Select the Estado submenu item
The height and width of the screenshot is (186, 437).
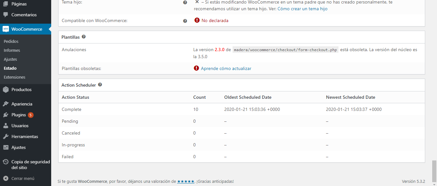pos(10,68)
